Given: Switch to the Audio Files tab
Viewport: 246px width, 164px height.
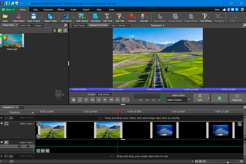Looking at the screenshot, I should click(26, 25).
